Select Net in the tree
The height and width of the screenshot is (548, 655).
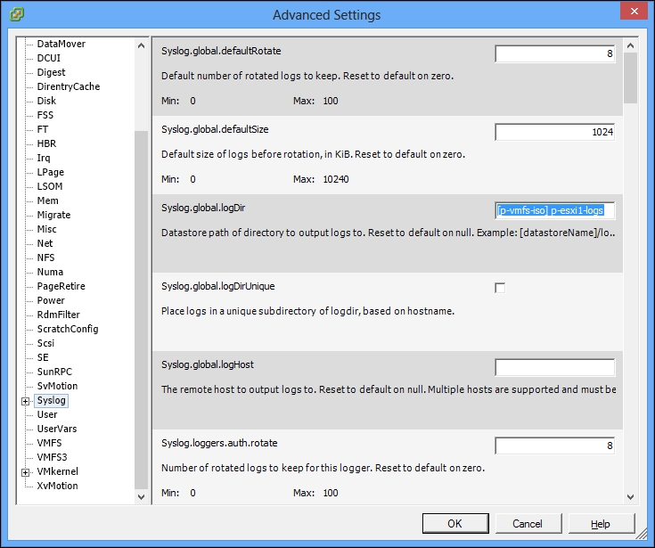(x=45, y=243)
